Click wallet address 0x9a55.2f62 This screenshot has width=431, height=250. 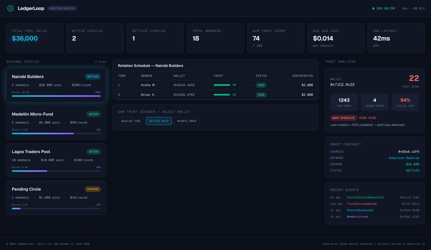point(184,95)
